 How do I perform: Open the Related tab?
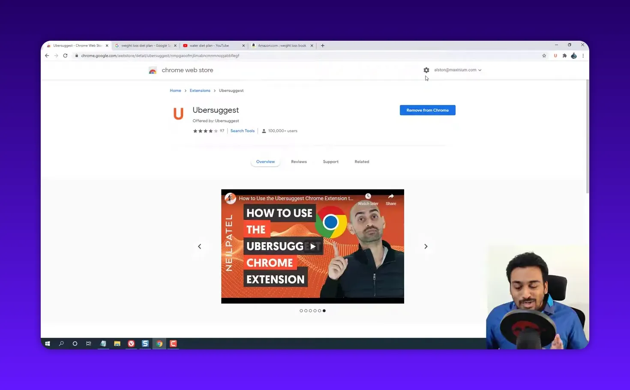362,162
